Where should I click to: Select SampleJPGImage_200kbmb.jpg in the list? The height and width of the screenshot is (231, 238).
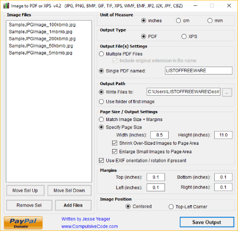(42, 39)
